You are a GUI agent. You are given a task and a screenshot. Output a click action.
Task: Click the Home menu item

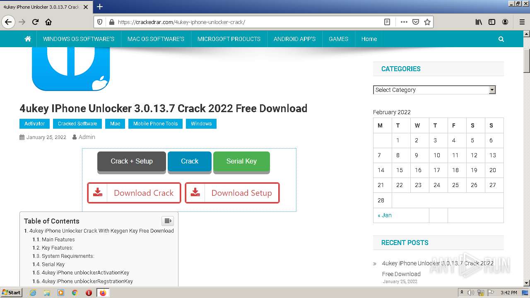(x=369, y=39)
